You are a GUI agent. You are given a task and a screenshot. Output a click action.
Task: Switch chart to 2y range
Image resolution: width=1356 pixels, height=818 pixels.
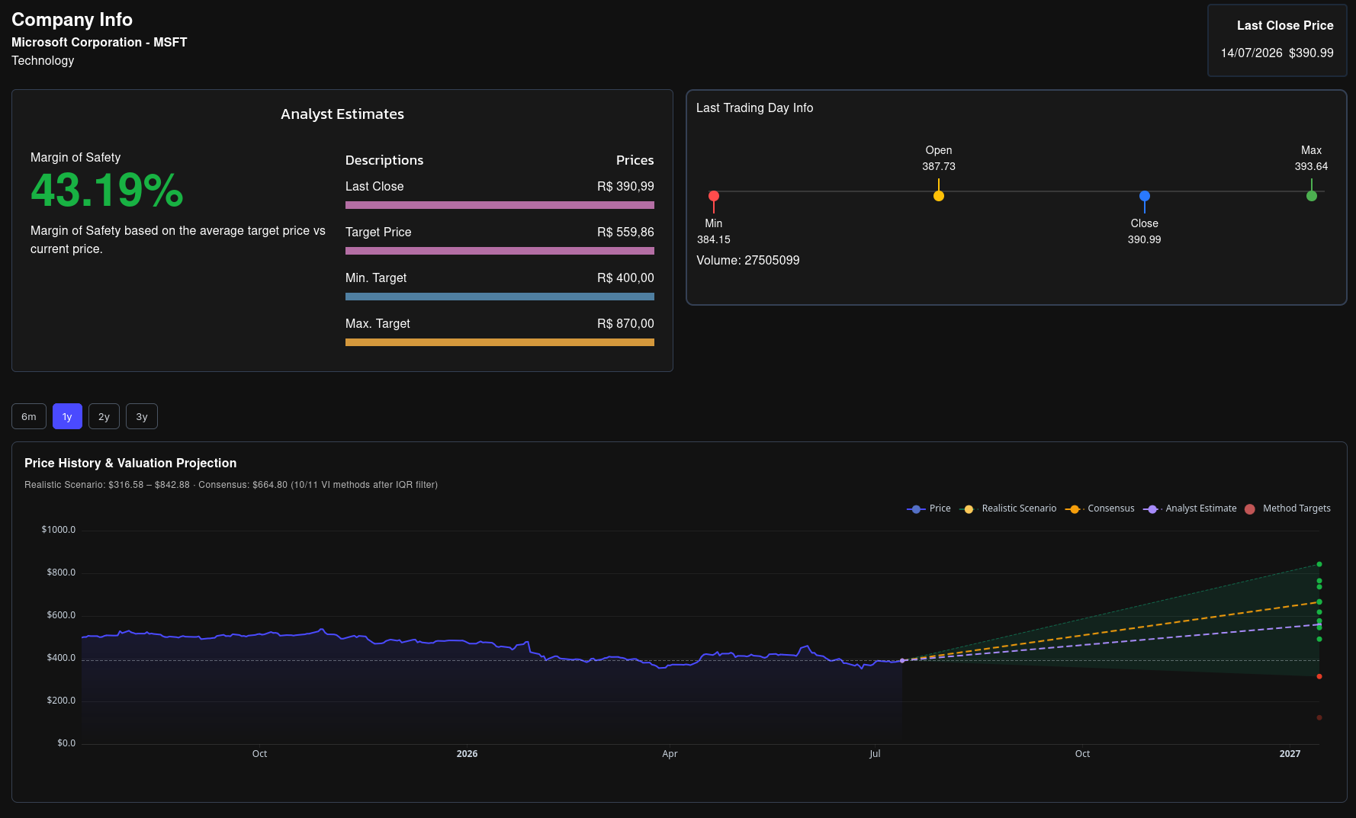click(x=104, y=416)
